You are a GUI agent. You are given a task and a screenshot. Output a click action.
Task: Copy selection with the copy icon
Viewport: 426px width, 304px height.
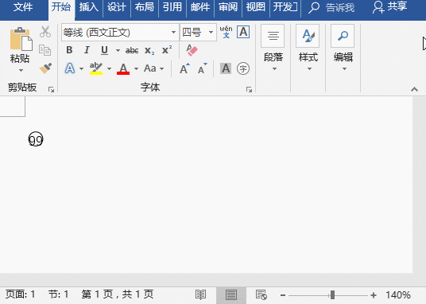click(45, 50)
